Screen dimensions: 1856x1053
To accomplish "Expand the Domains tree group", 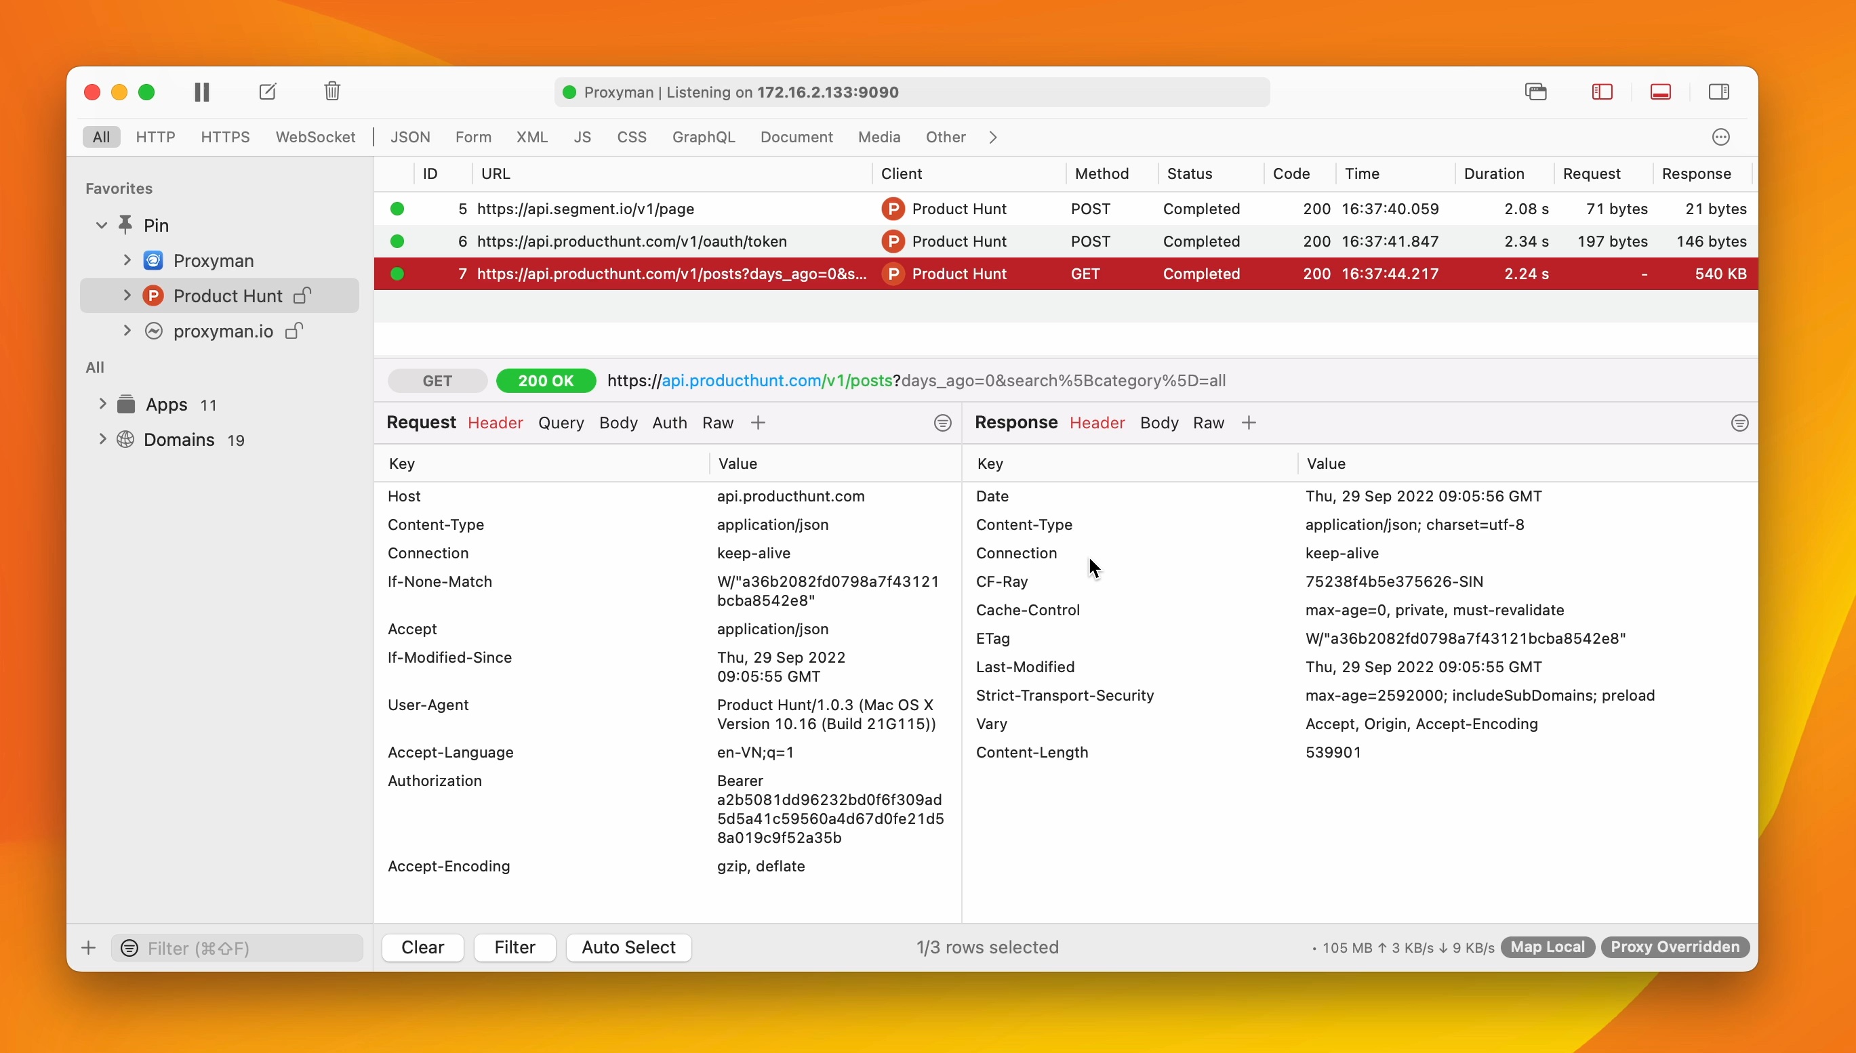I will [102, 439].
